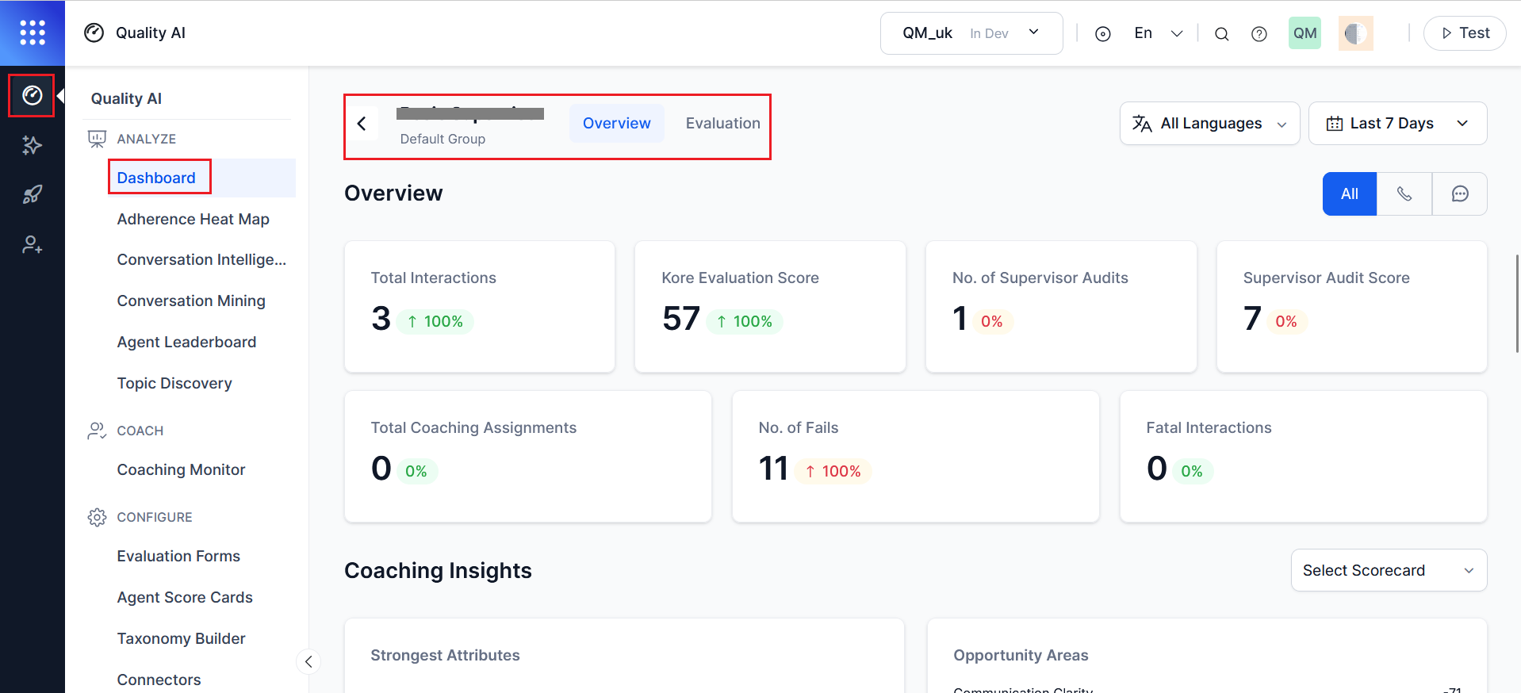The height and width of the screenshot is (693, 1521).
Task: Open the apps grid launcher icon
Action: tap(33, 33)
